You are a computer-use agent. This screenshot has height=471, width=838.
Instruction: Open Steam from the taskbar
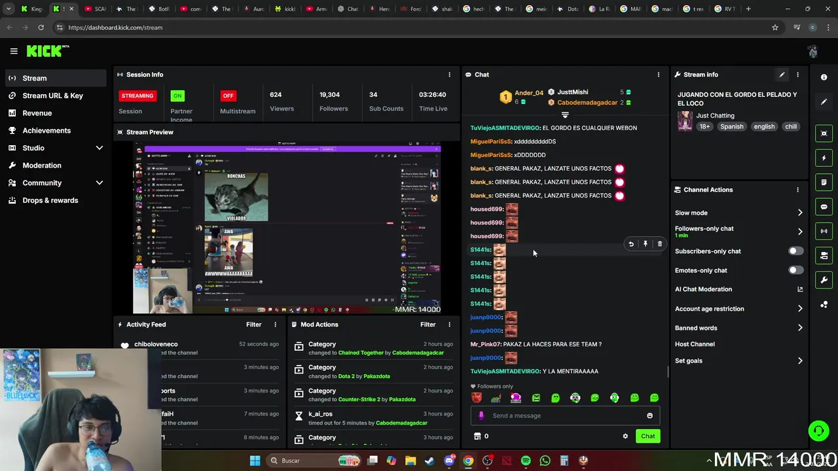[429, 461]
